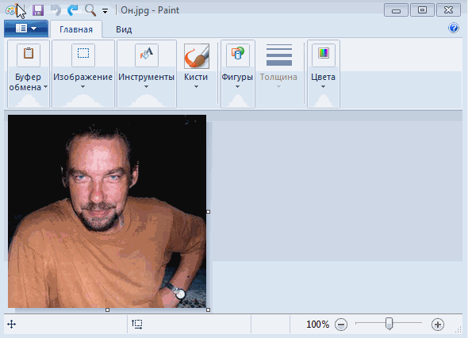This screenshot has width=468, height=338.
Task: Click the Undo arrow in quick access toolbar
Action: pos(56,10)
